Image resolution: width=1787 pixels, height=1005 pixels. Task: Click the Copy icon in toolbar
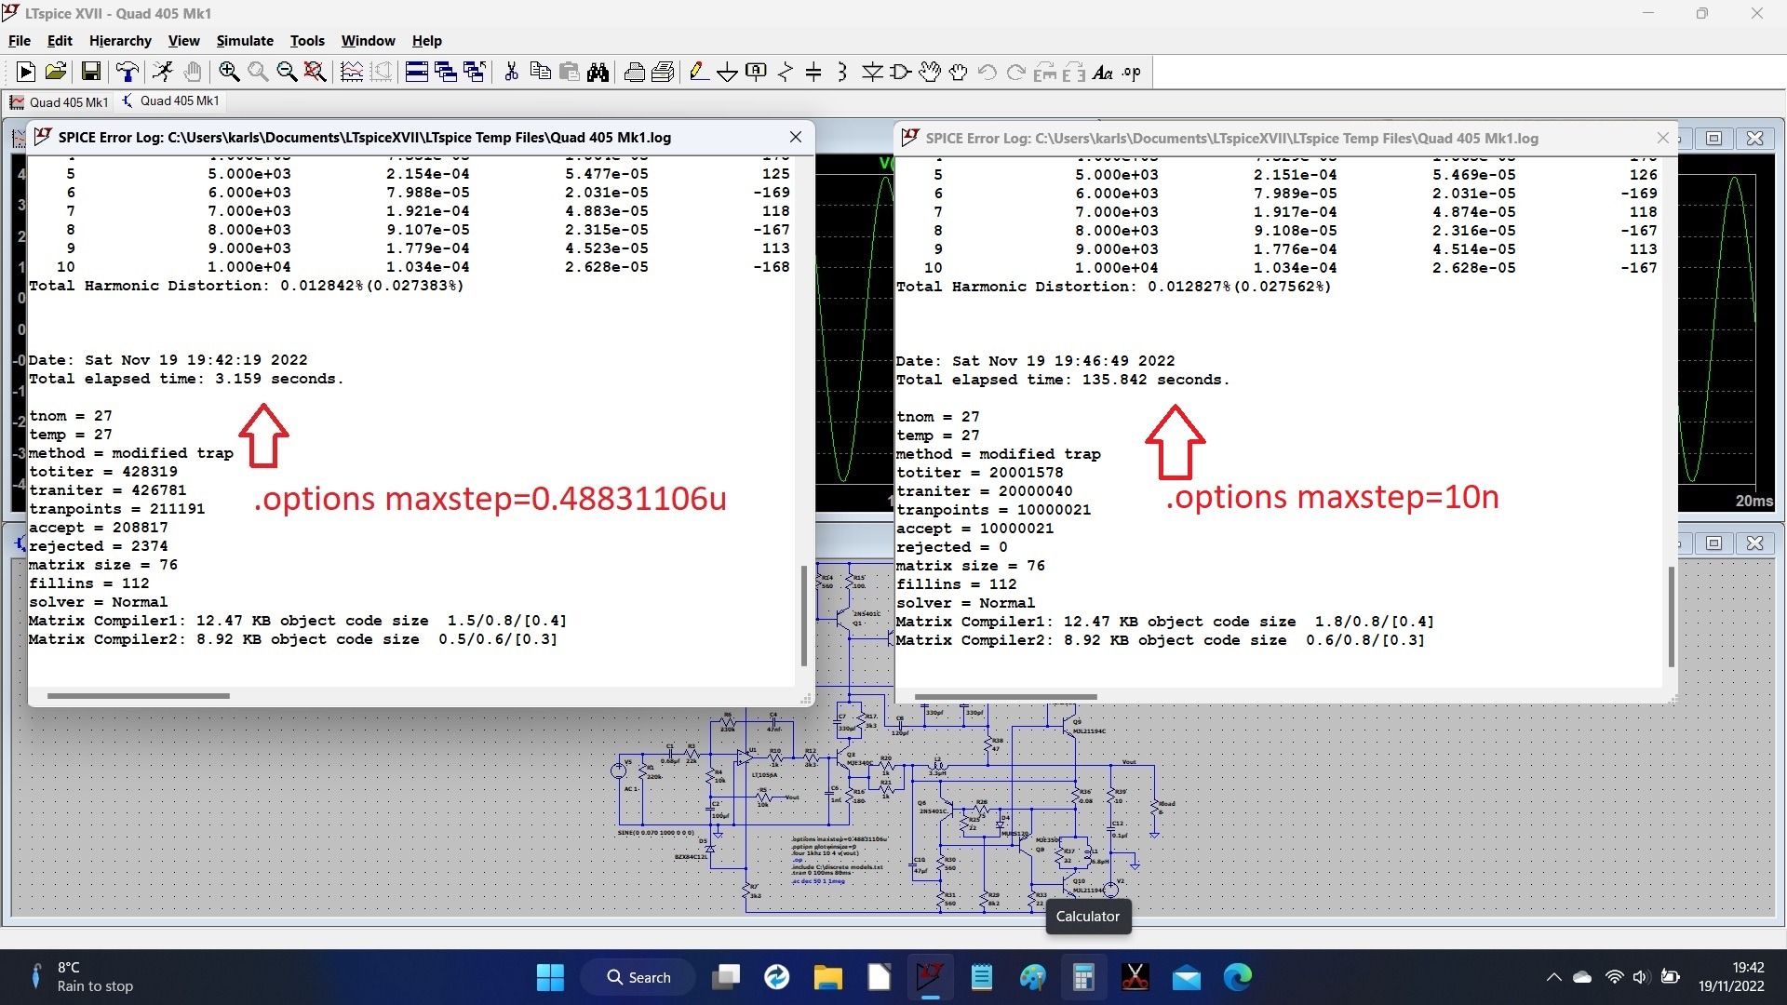[540, 72]
